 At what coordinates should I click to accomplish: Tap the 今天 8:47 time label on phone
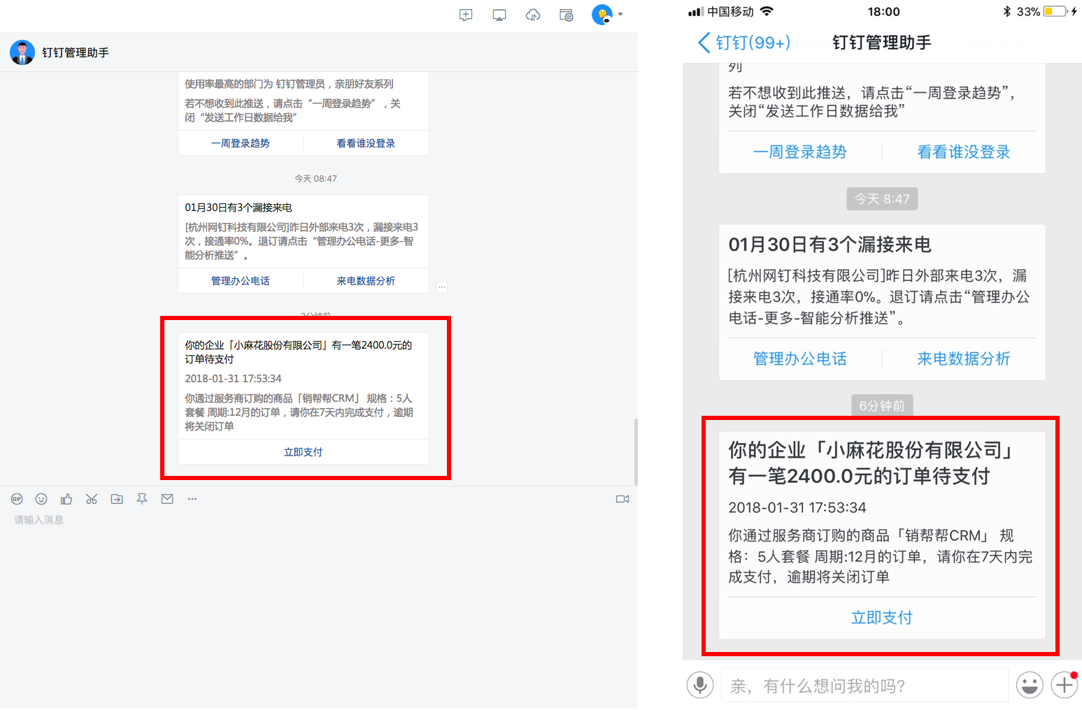(x=882, y=199)
